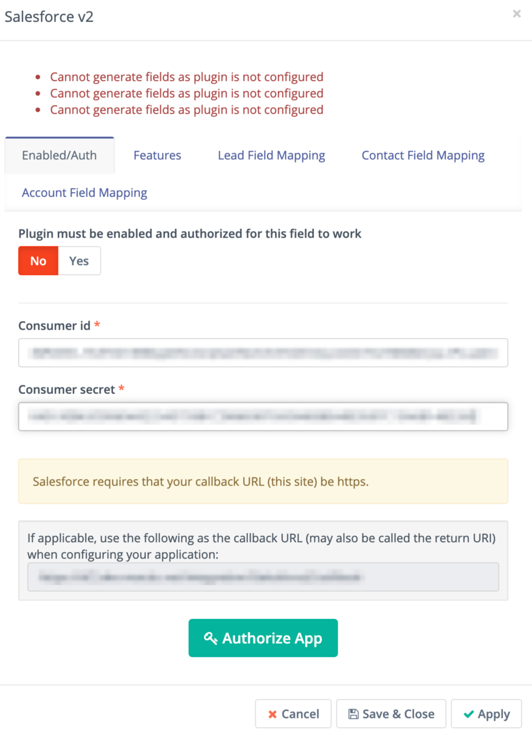
Task: Disable the plugin by selecting No
Action: click(38, 261)
